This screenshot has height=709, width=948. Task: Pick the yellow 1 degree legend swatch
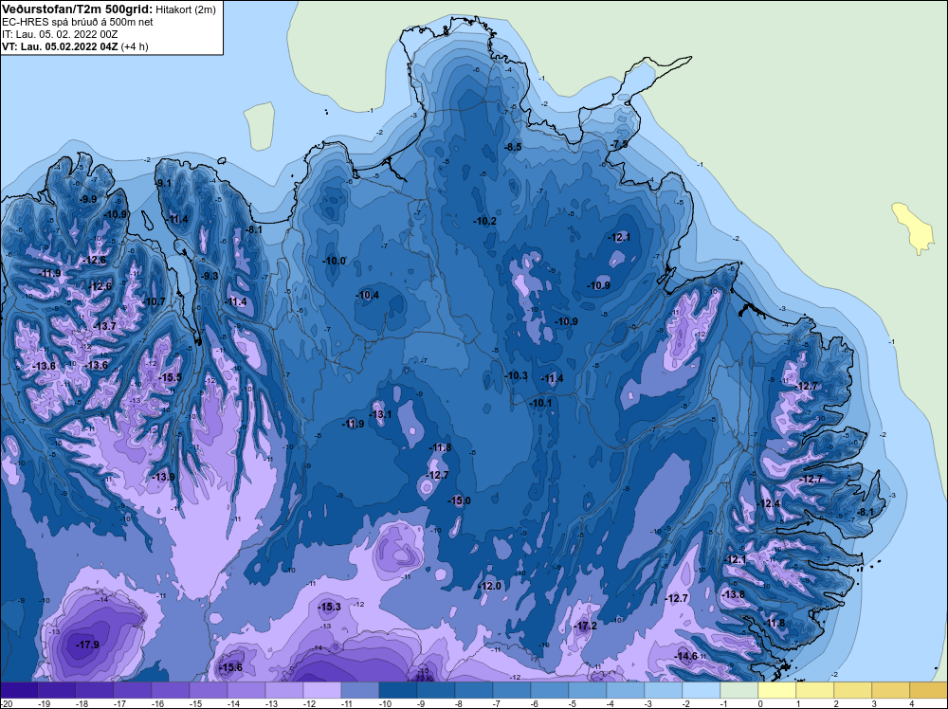[814, 690]
